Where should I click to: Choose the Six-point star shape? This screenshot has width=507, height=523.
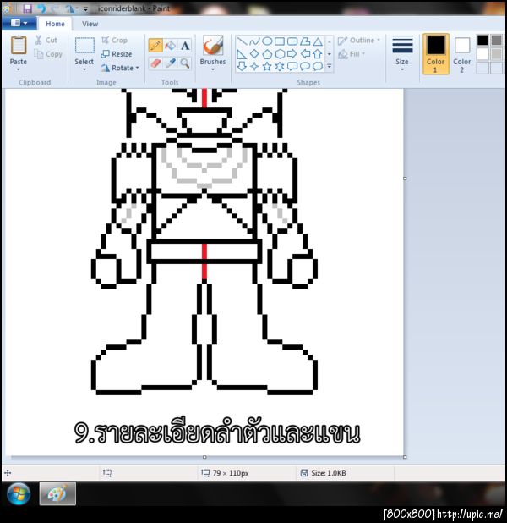click(x=280, y=66)
